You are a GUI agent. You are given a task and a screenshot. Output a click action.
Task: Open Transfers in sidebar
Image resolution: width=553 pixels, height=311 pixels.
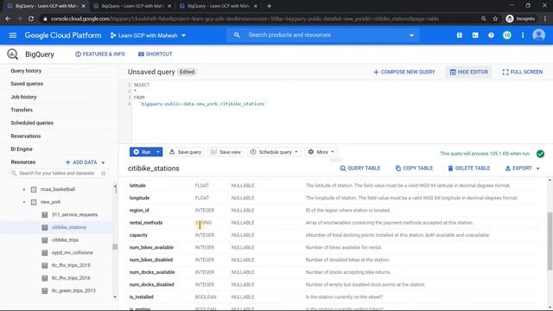coord(22,110)
